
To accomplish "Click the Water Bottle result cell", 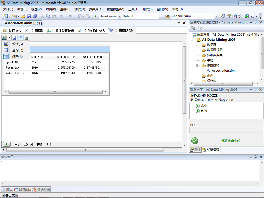I will tap(17, 73).
